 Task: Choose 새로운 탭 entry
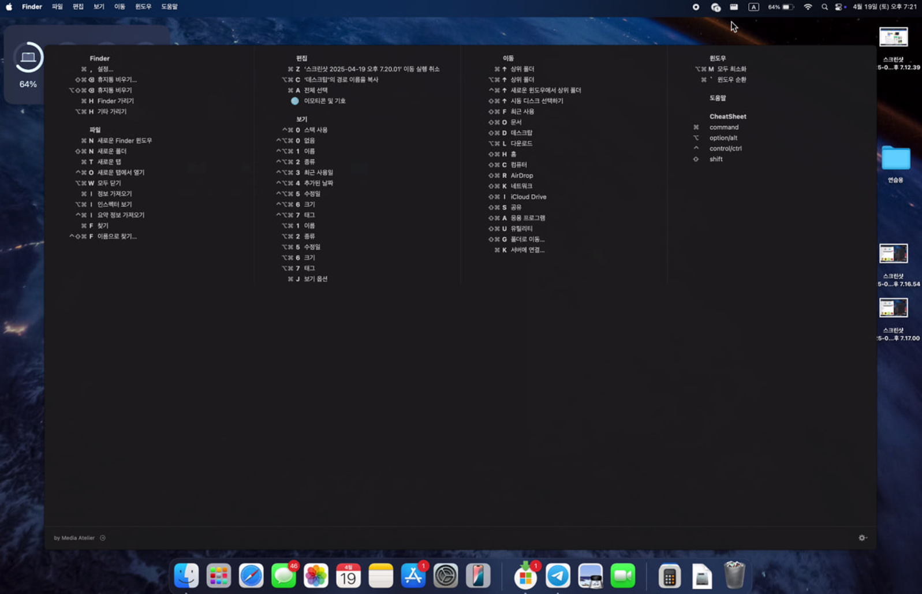[109, 162]
